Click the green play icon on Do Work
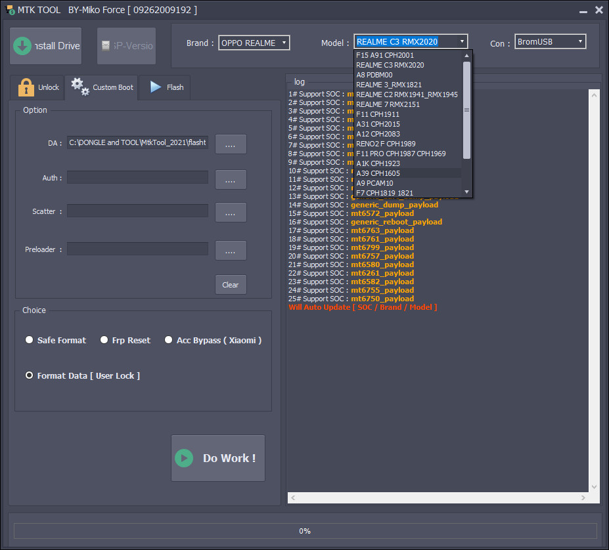This screenshot has height=550, width=609. tap(184, 458)
